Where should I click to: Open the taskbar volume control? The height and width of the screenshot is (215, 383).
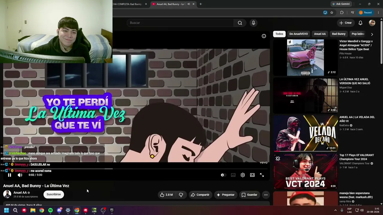[x=362, y=210]
